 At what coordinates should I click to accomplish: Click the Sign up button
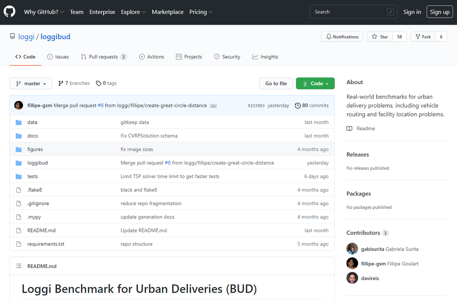440,12
